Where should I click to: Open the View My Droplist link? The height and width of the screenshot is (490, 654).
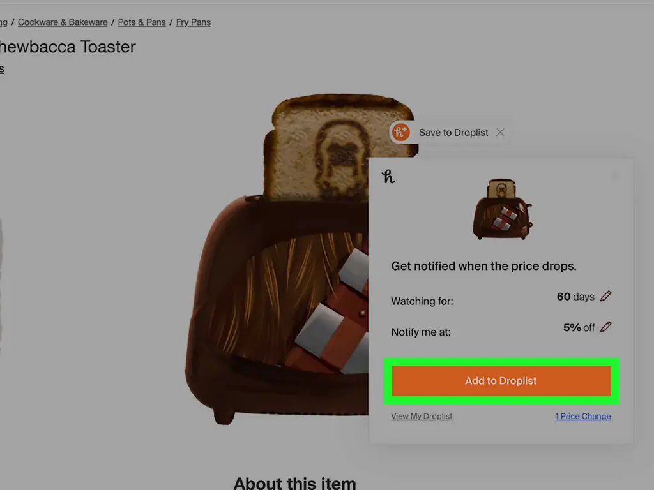pos(422,416)
